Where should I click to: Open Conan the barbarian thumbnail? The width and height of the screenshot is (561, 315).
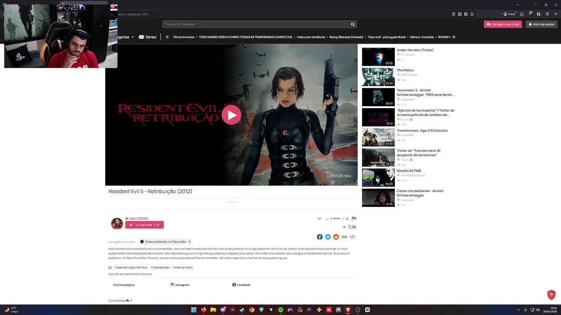[x=378, y=198]
